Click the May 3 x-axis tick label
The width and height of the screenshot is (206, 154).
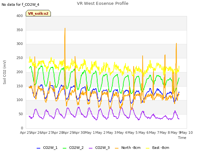111,133
